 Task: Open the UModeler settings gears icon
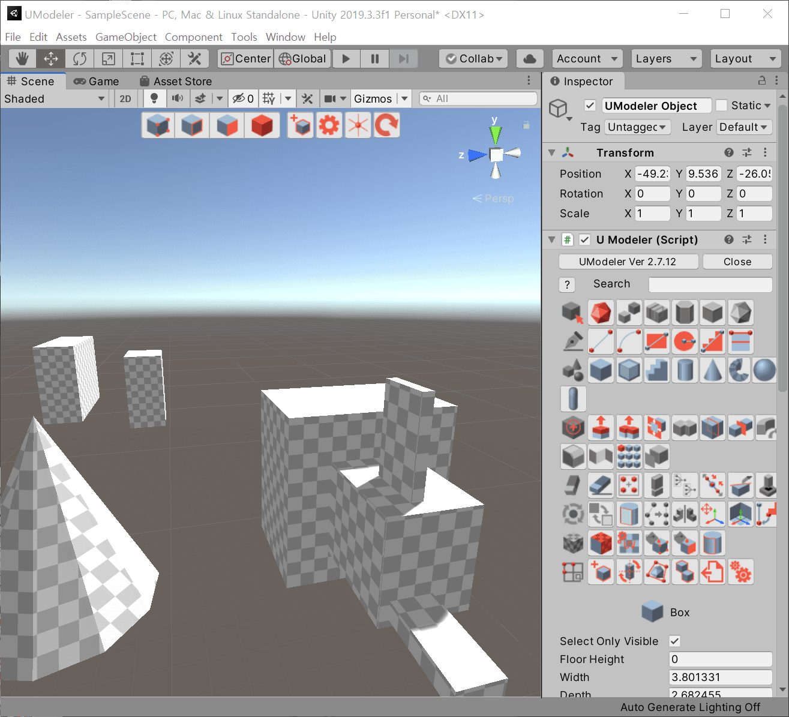pyautogui.click(x=740, y=572)
